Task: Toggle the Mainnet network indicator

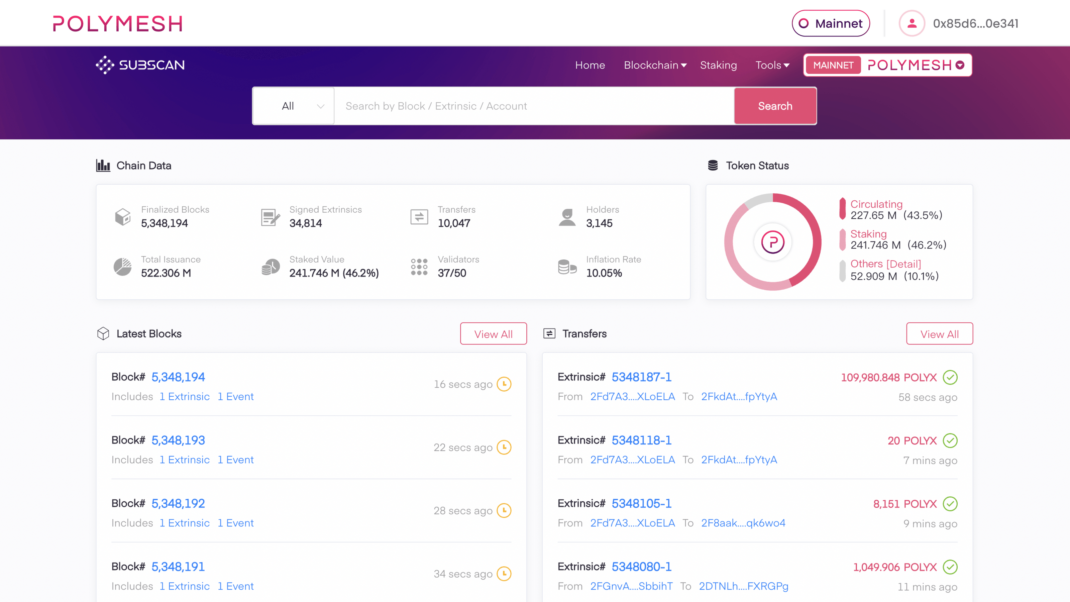Action: pos(831,23)
